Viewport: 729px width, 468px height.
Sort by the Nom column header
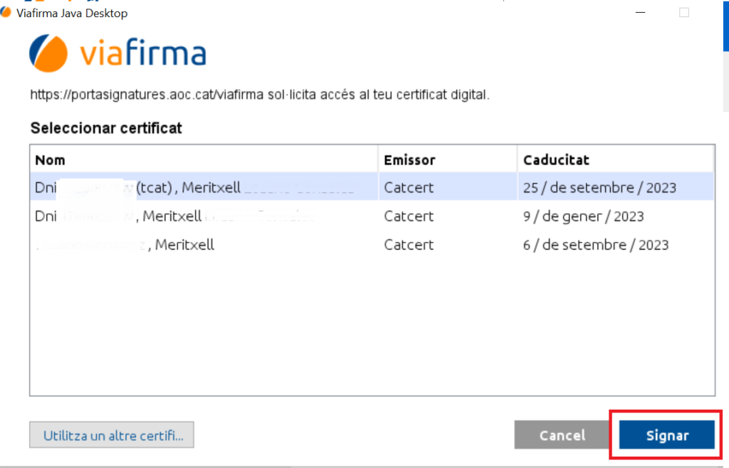pyautogui.click(x=50, y=160)
